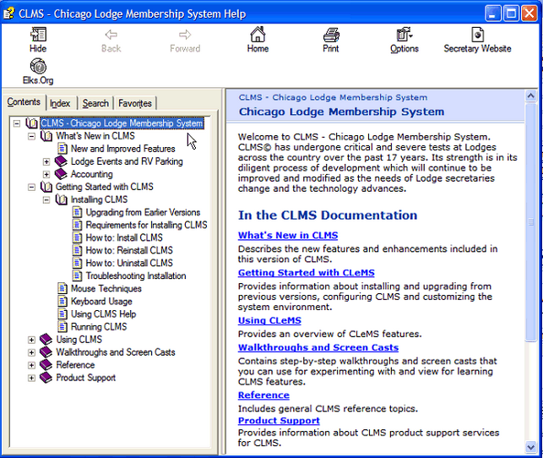Click the Home toolbar icon
The width and height of the screenshot is (543, 458).
tap(258, 35)
